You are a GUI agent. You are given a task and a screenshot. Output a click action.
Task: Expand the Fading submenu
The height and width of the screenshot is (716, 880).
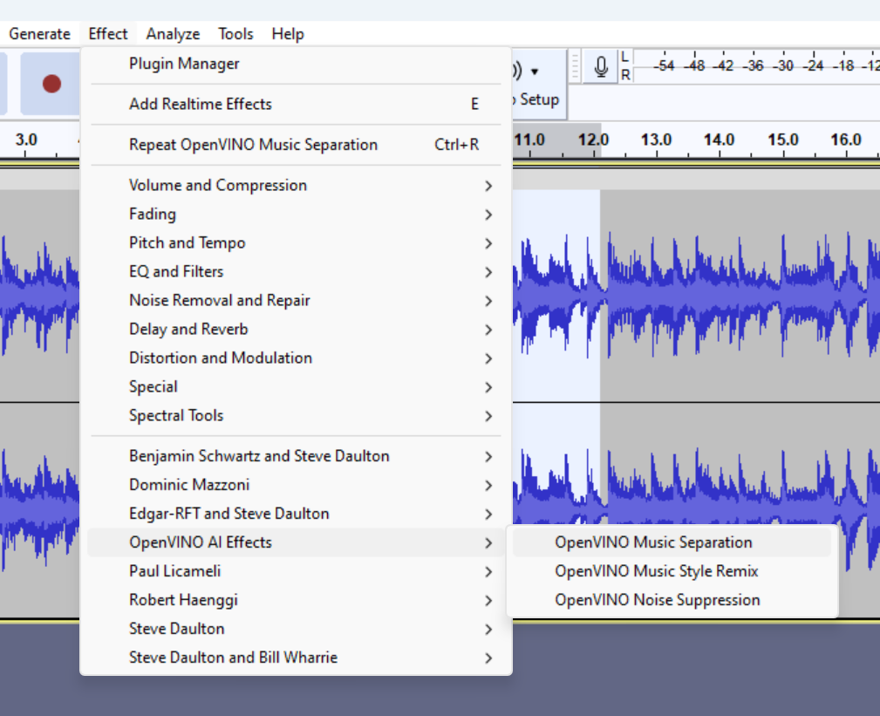[296, 214]
